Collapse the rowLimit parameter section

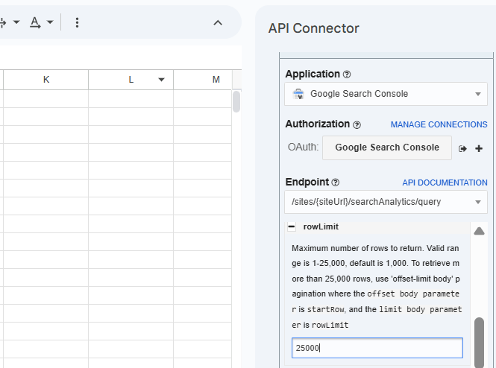pyautogui.click(x=292, y=226)
